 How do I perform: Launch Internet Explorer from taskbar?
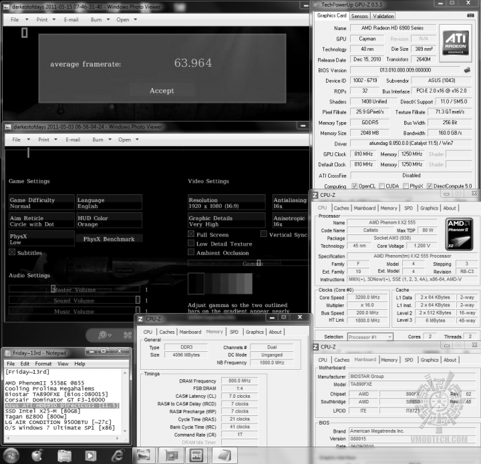118,456
